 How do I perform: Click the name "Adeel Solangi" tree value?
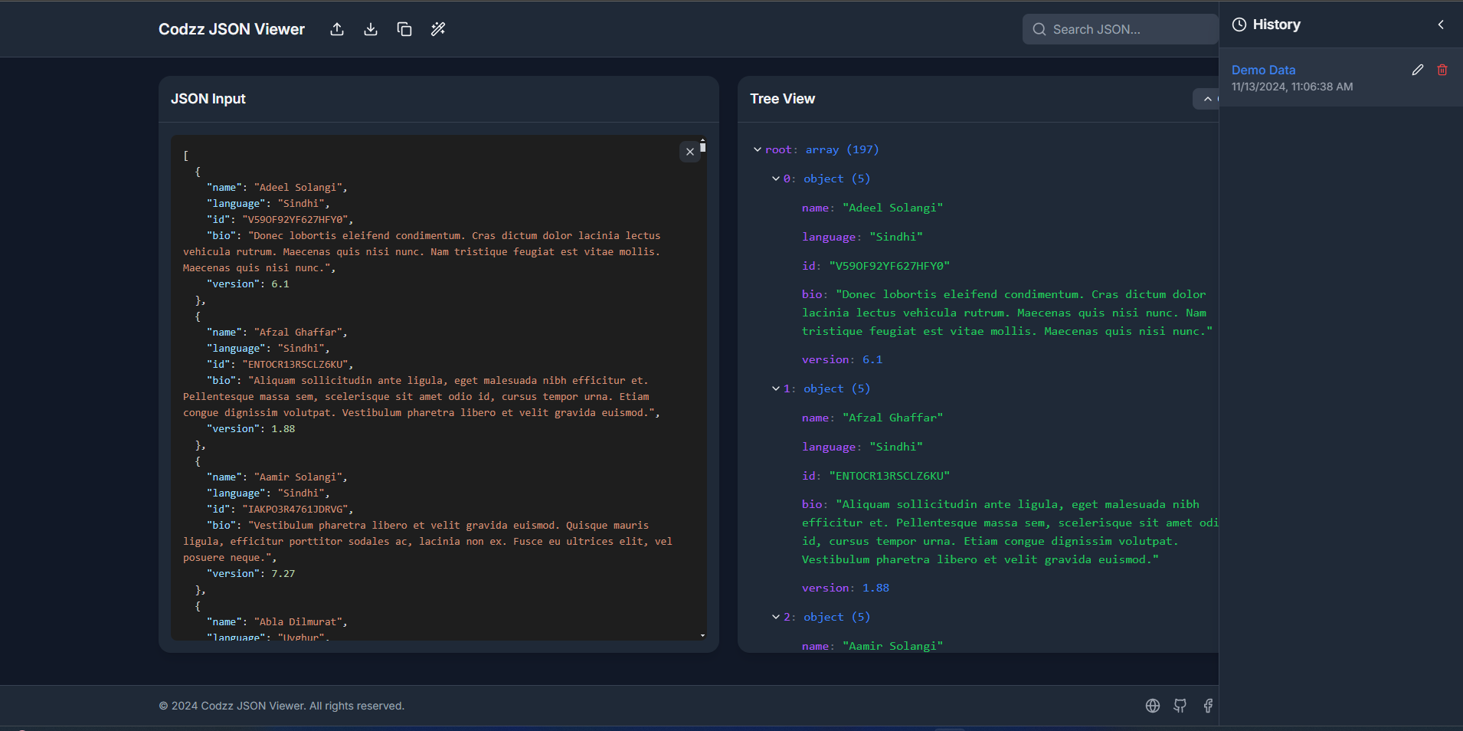click(x=893, y=208)
